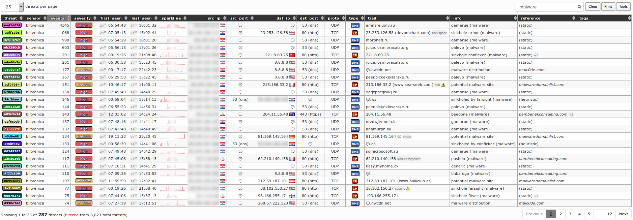Click the magnifier icon in the search box

[579, 7]
